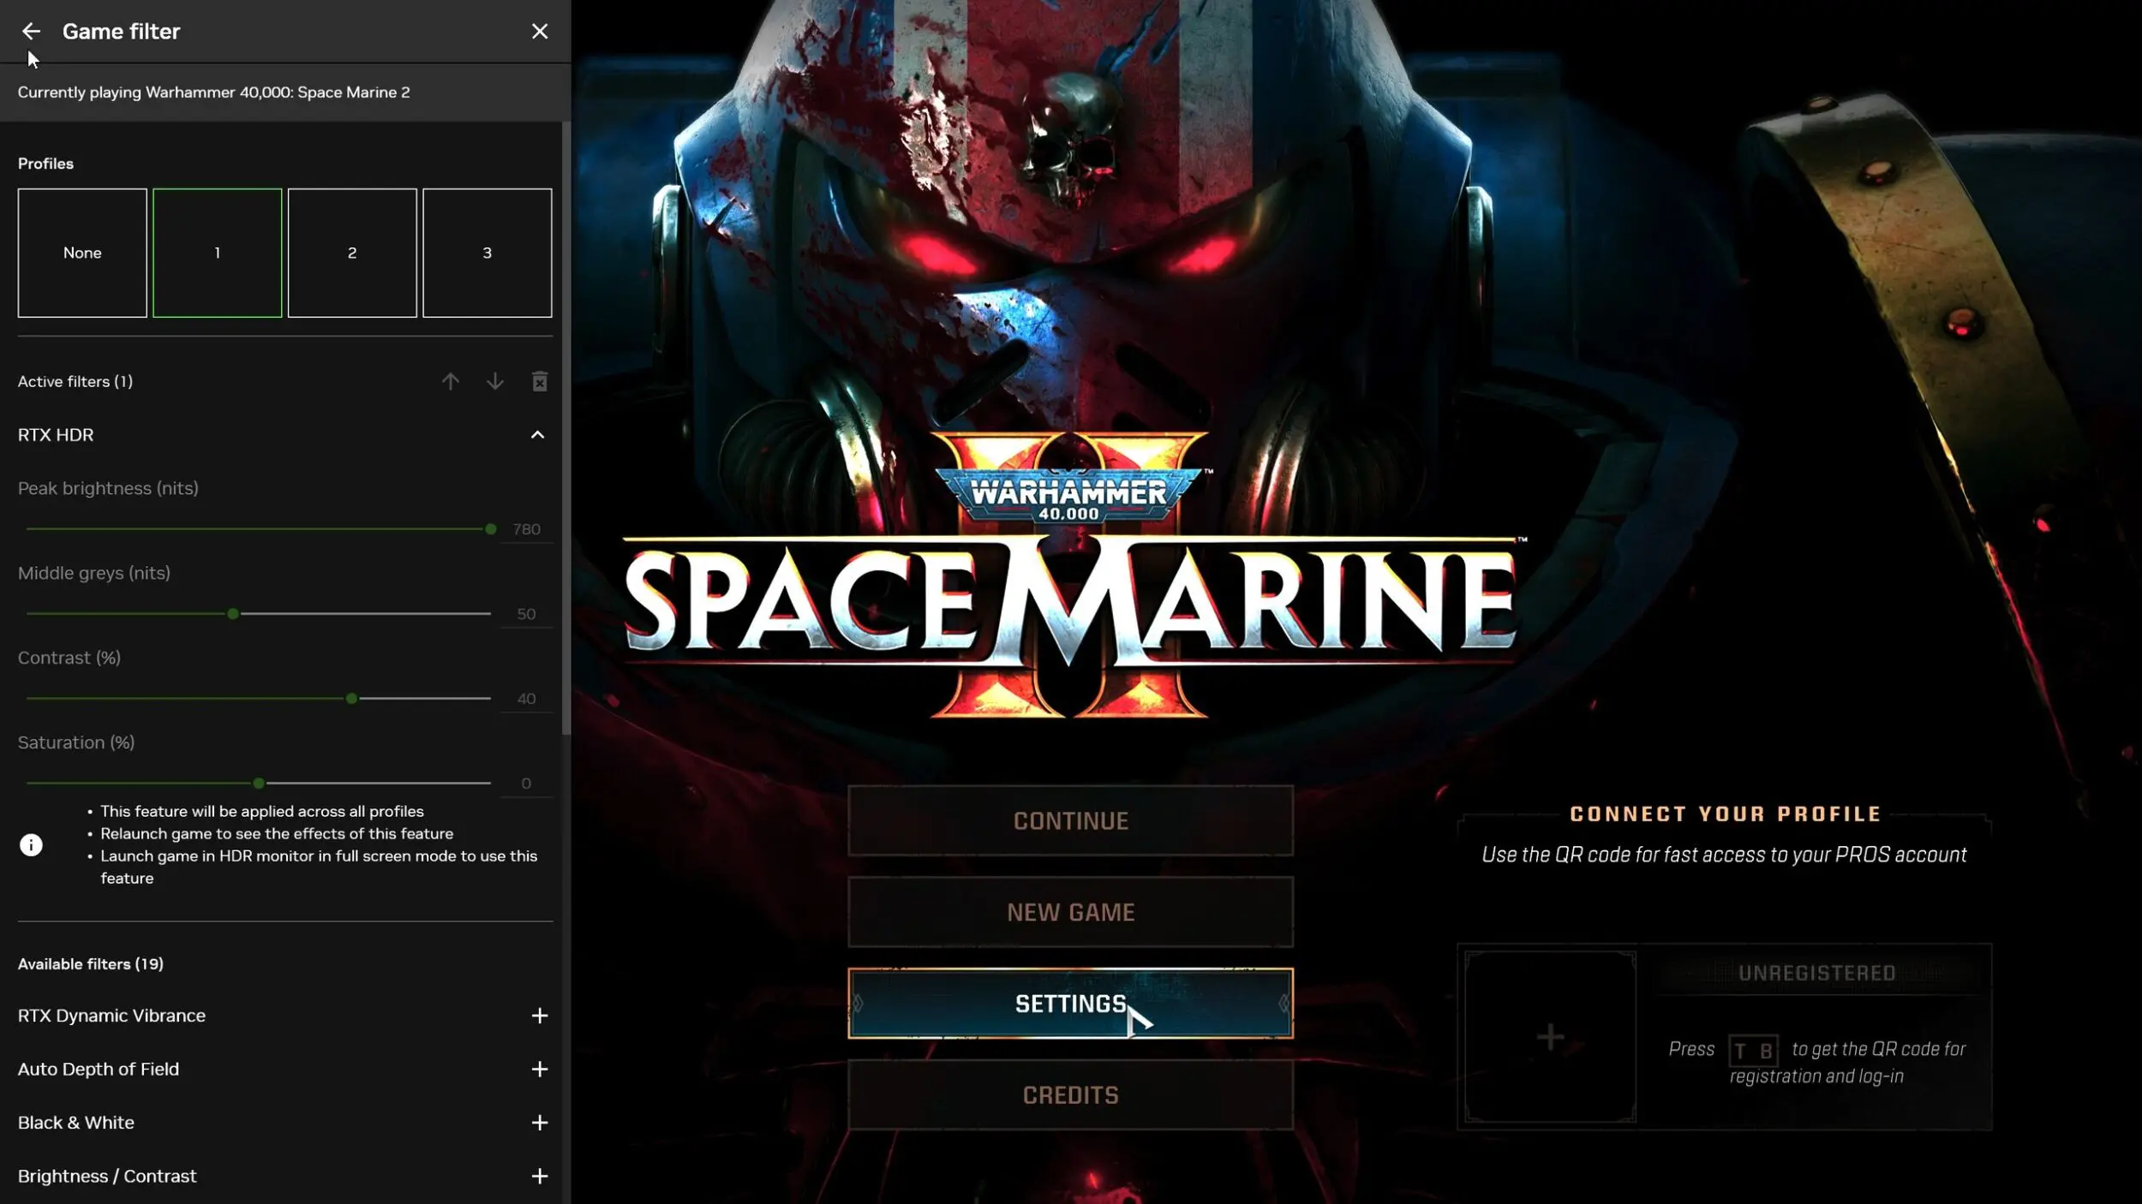The height and width of the screenshot is (1204, 2142).
Task: Click the Saturation value field 0
Action: (x=526, y=784)
